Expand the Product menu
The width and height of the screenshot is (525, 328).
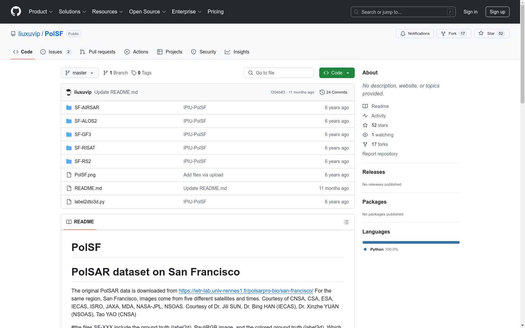coord(41,11)
